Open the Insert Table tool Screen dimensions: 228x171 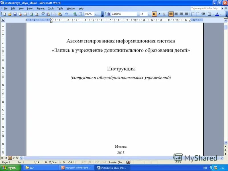coord(80,14)
